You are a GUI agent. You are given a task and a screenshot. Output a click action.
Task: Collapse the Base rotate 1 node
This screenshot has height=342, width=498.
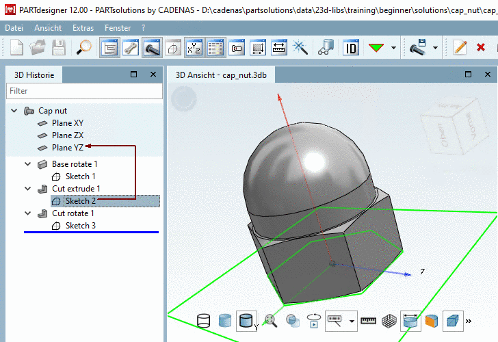tap(28, 164)
